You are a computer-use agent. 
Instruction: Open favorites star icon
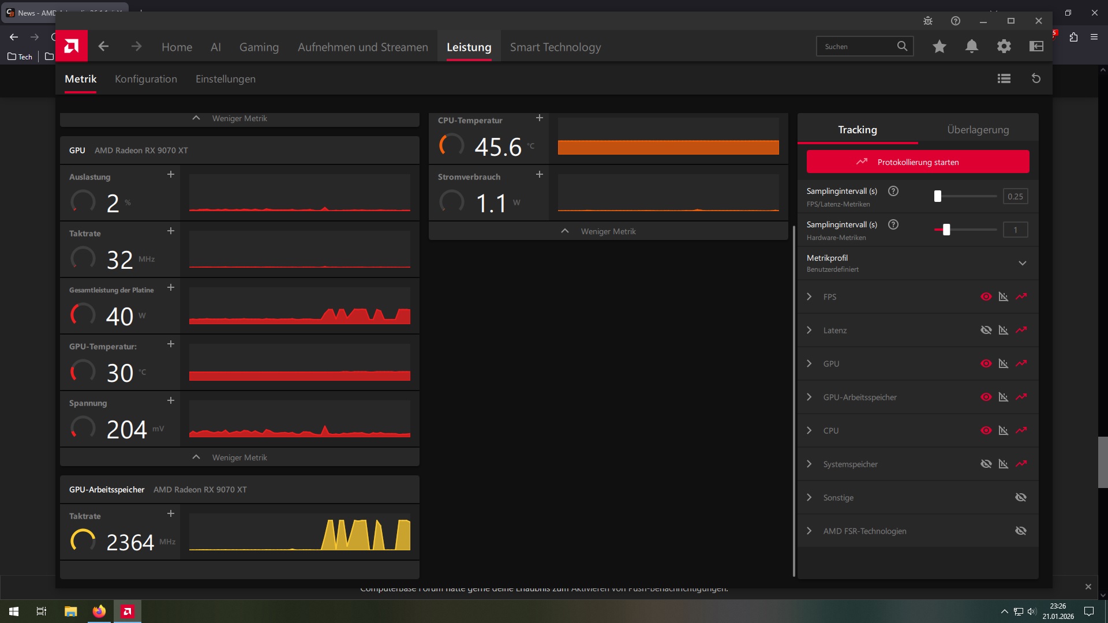[939, 46]
